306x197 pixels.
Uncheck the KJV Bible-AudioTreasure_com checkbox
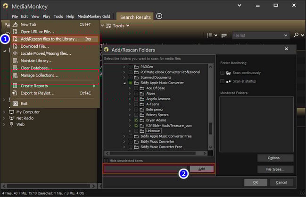[x=136, y=126]
